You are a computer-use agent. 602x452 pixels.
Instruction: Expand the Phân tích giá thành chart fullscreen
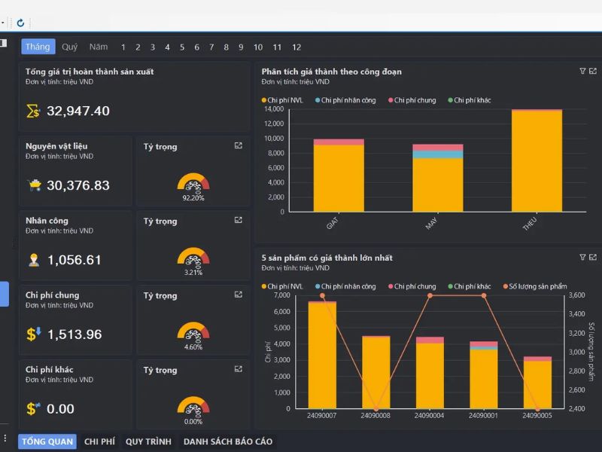tap(593, 71)
